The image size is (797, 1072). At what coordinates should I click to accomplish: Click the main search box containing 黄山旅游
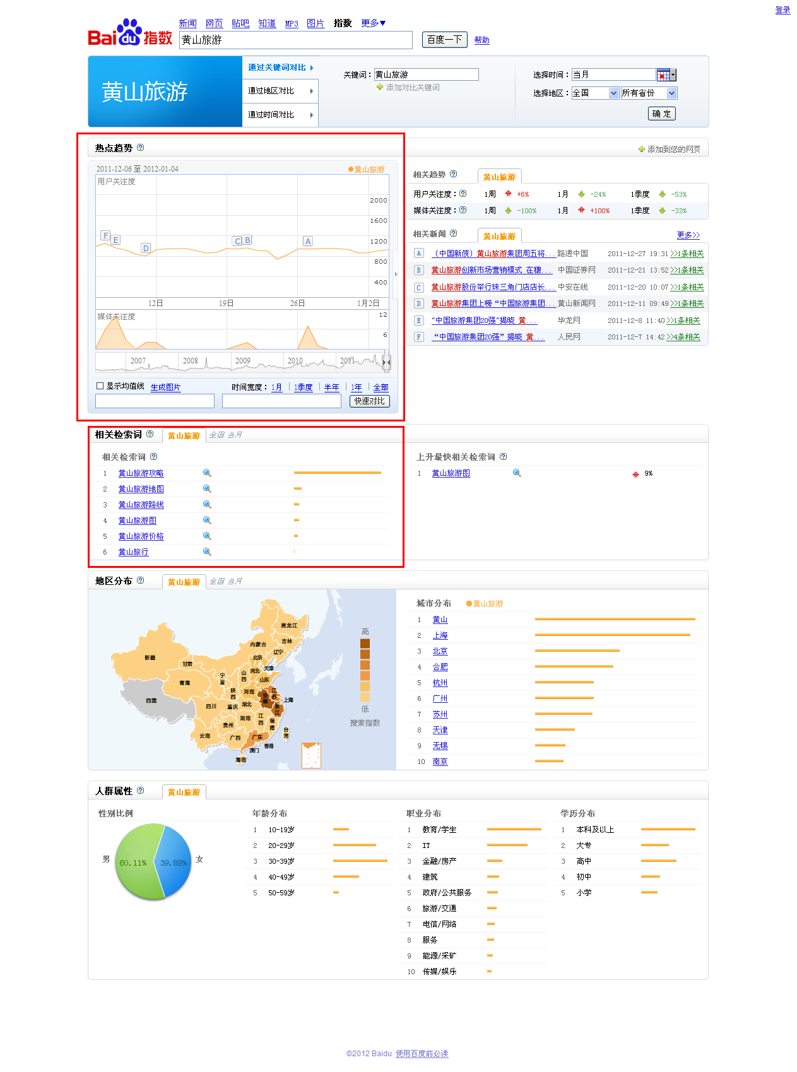pos(295,40)
